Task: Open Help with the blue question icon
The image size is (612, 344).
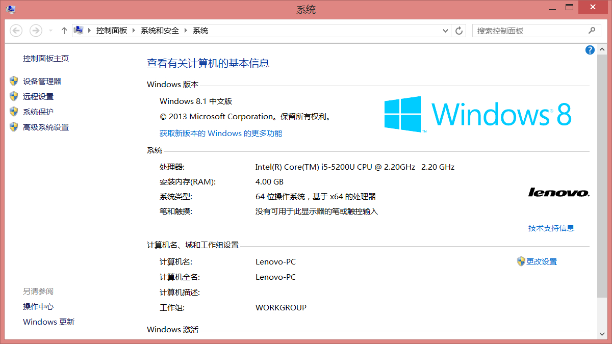Action: (590, 50)
